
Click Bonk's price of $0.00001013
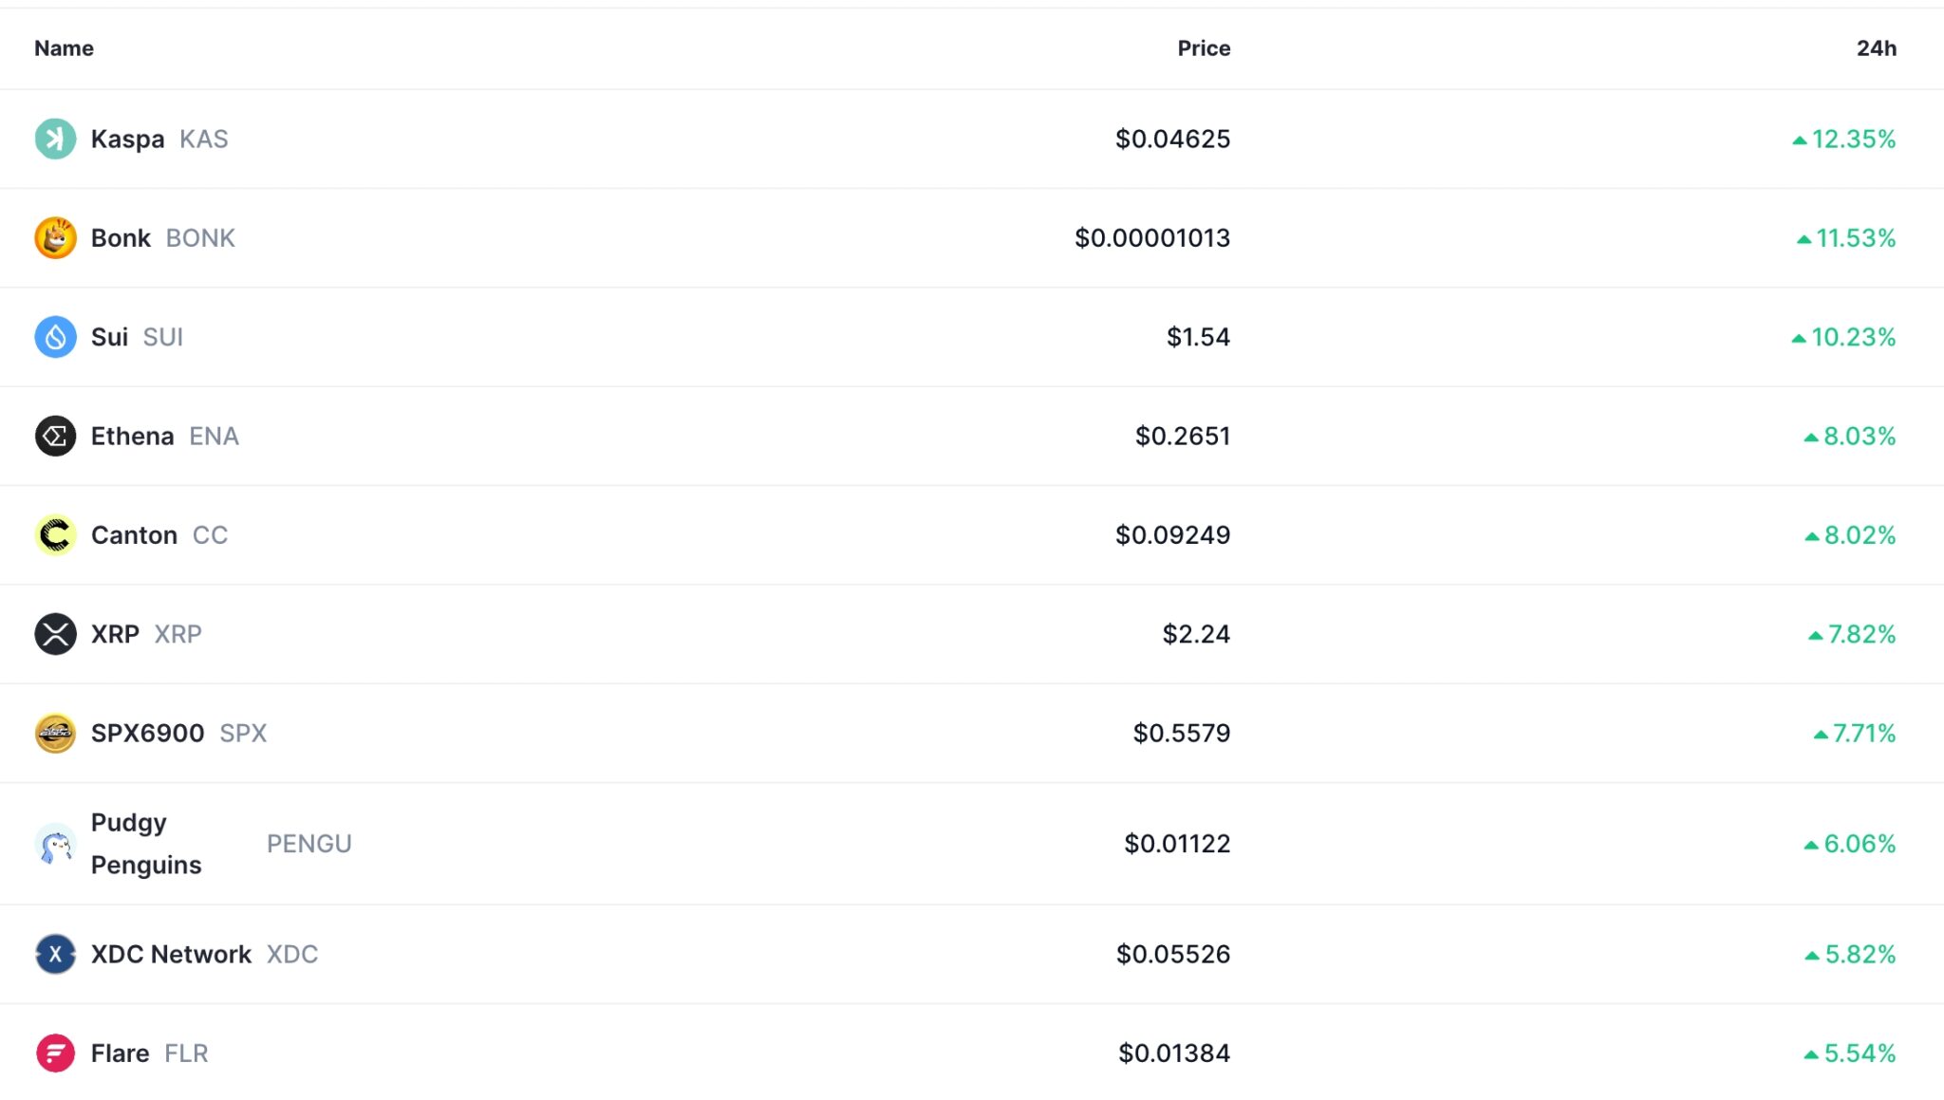coord(1151,237)
